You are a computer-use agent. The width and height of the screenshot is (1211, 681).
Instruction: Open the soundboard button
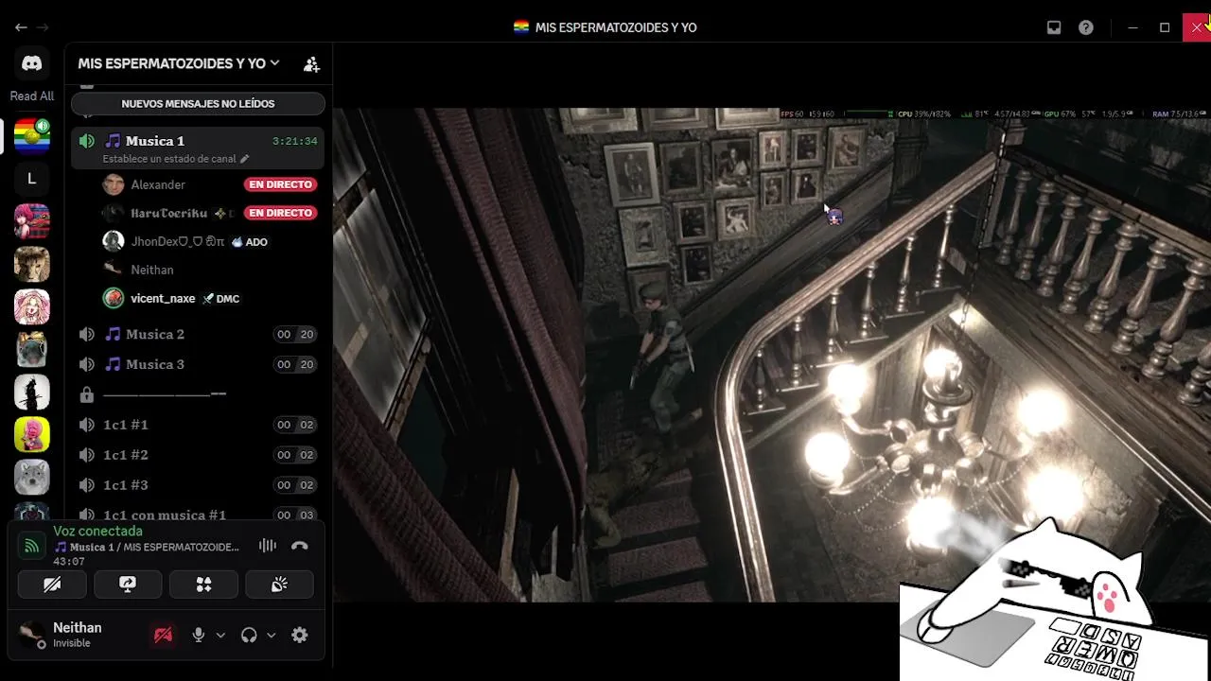coord(279,585)
